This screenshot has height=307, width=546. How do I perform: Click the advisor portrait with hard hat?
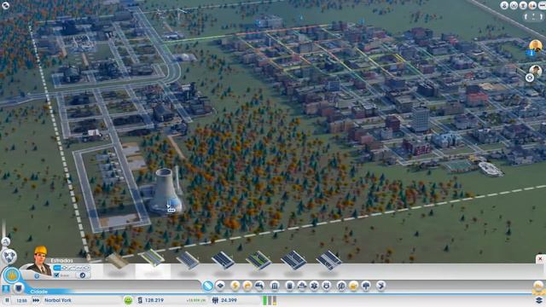[40, 260]
